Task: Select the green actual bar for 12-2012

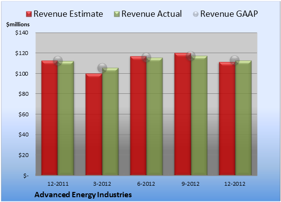Action: [243, 118]
